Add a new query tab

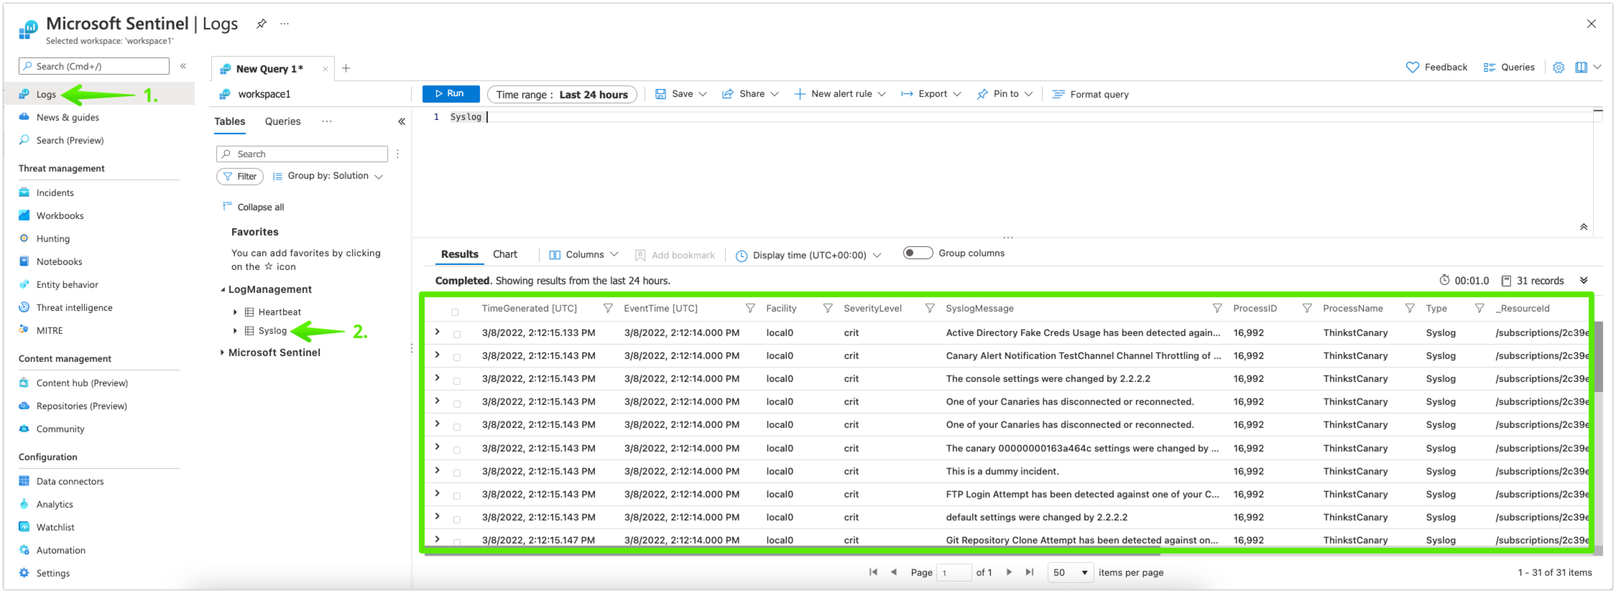click(346, 68)
